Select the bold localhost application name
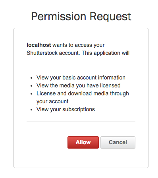This screenshot has width=158, height=178. click(x=39, y=45)
